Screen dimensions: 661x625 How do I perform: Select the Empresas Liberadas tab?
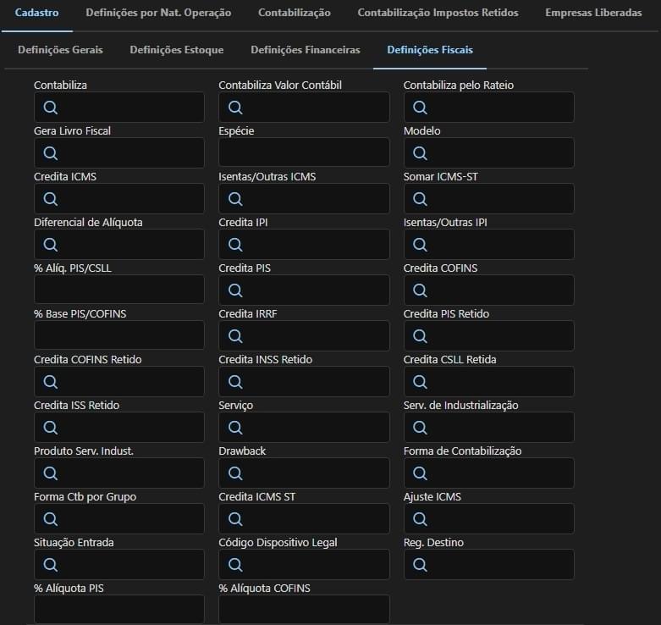pos(593,13)
